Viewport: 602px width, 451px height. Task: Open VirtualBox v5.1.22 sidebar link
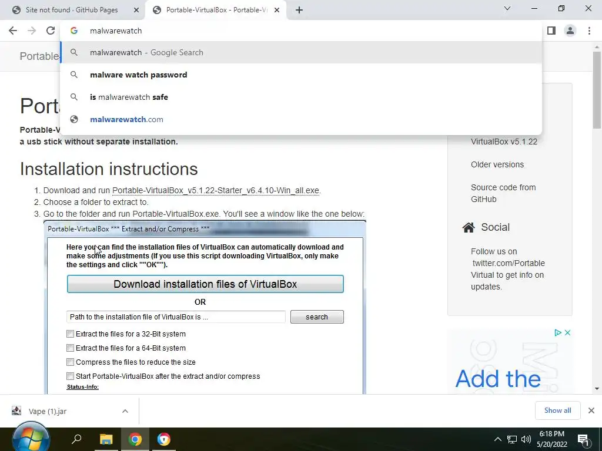pyautogui.click(x=504, y=142)
